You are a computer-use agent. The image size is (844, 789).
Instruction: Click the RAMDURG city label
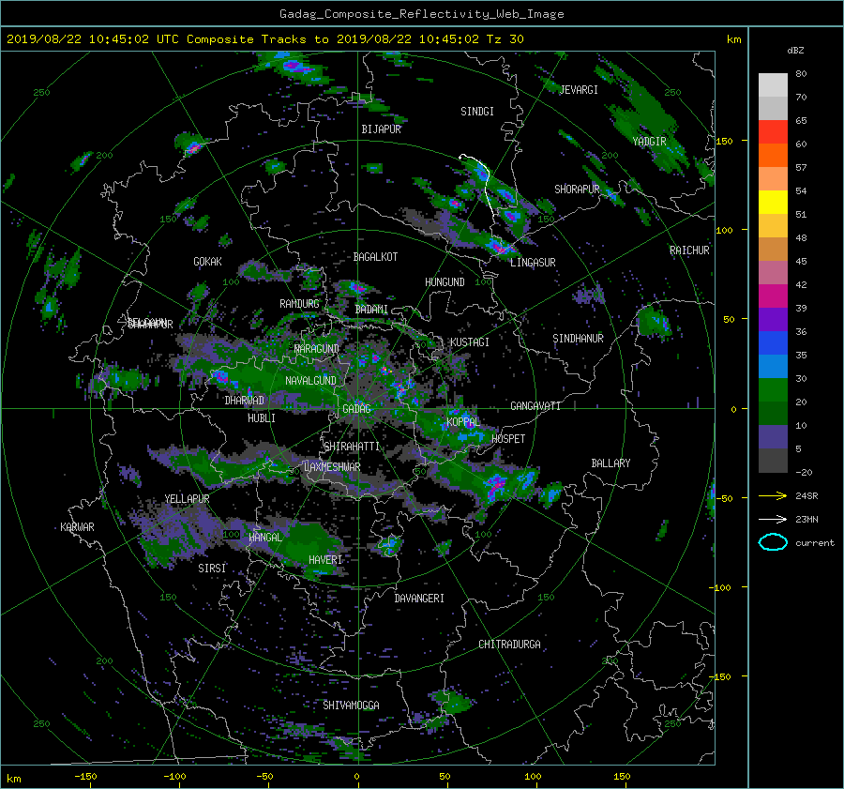click(x=299, y=304)
